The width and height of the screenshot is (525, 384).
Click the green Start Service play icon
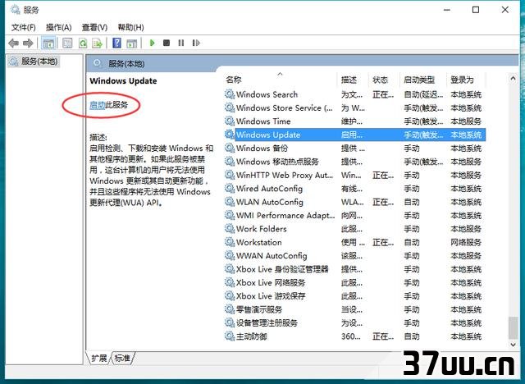click(153, 43)
